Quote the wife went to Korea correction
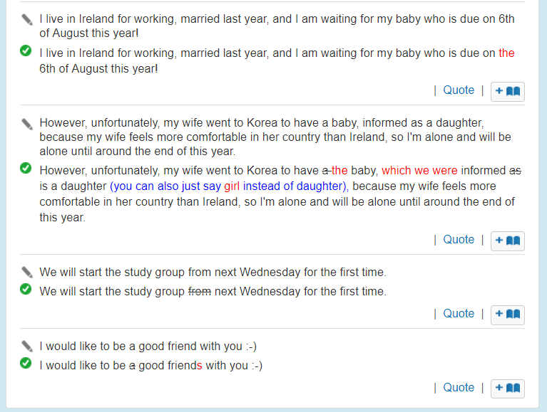This screenshot has height=412, width=547. tap(459, 240)
